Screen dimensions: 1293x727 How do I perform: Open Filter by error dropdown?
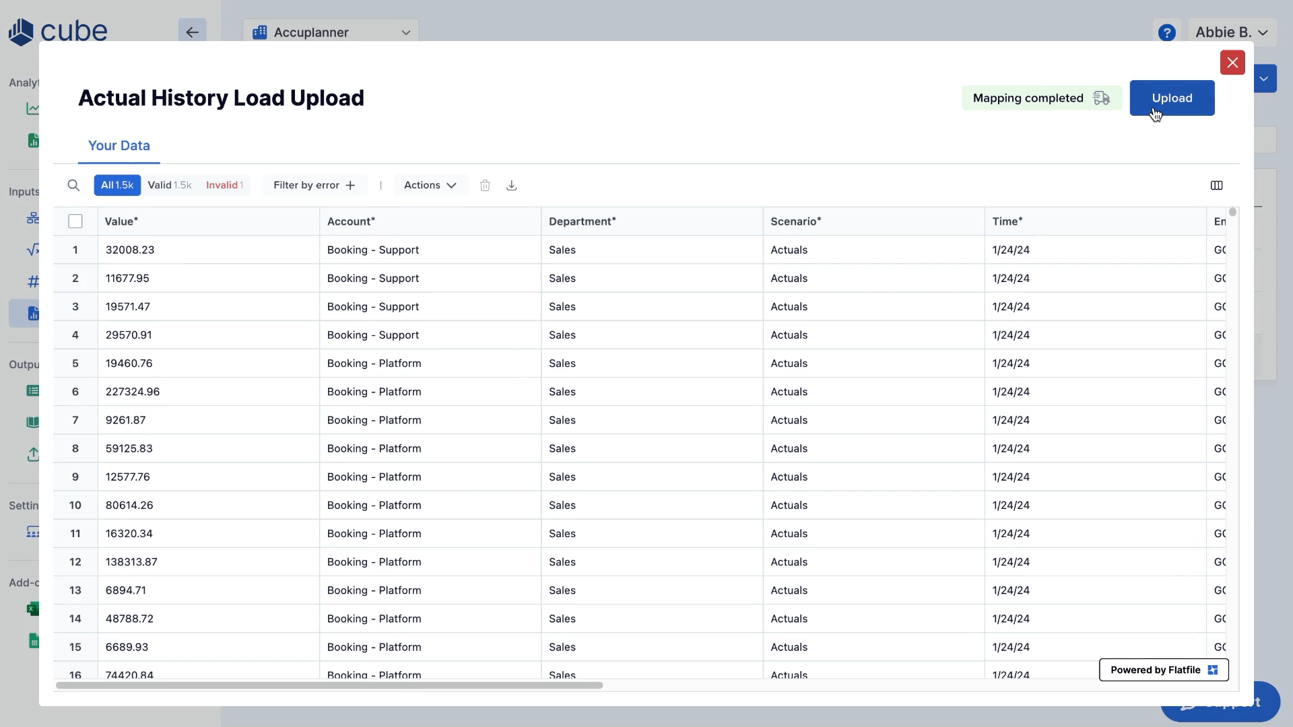point(314,185)
